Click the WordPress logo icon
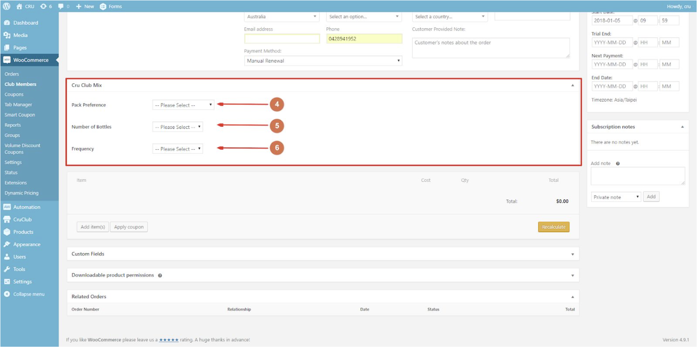This screenshot has height=348, width=697. 7,6
